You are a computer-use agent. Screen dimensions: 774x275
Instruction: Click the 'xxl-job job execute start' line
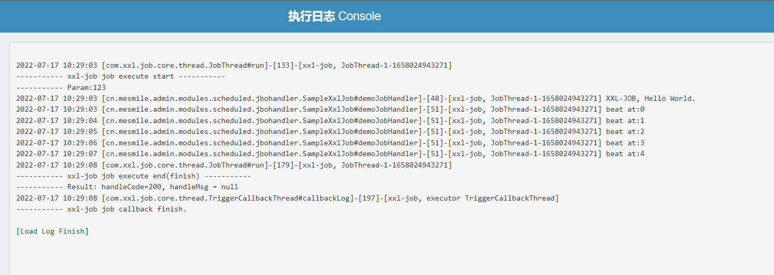point(120,77)
